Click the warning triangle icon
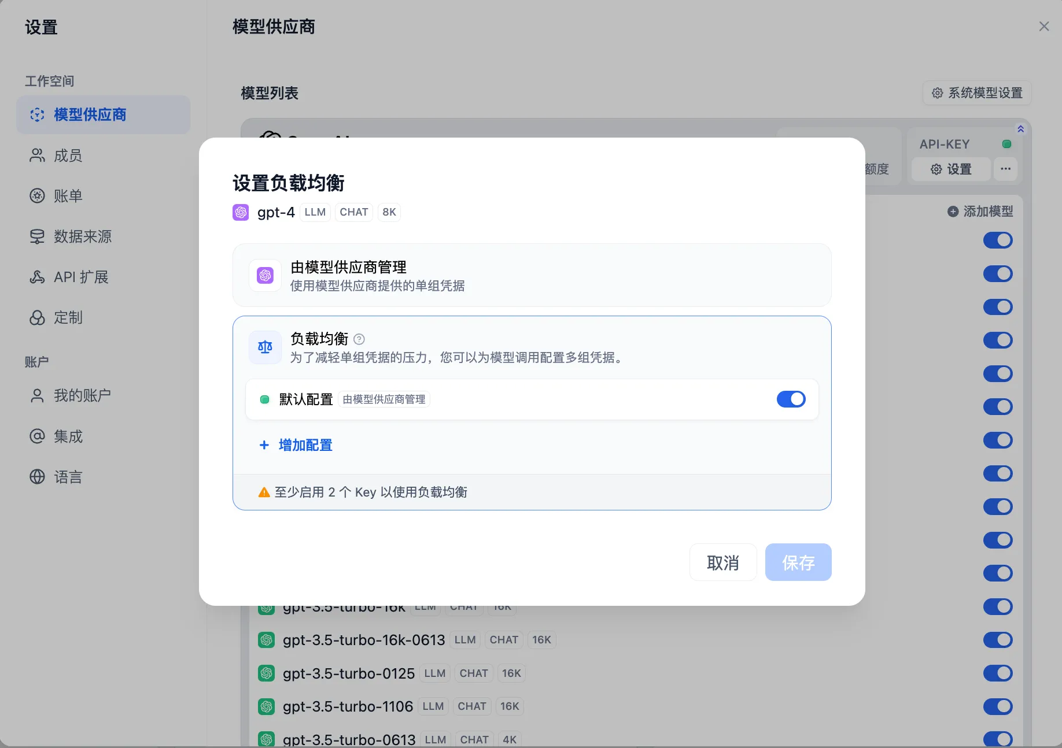This screenshot has width=1062, height=748. [264, 493]
